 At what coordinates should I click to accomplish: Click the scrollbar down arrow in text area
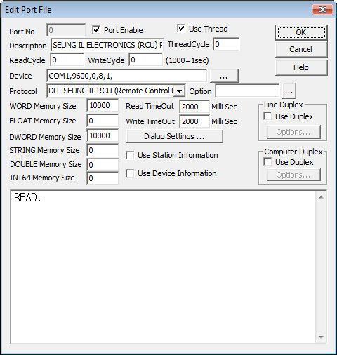(321, 337)
